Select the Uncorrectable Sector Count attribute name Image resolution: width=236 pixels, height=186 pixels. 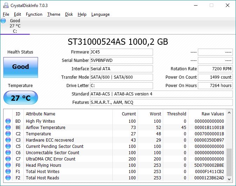[53, 153]
